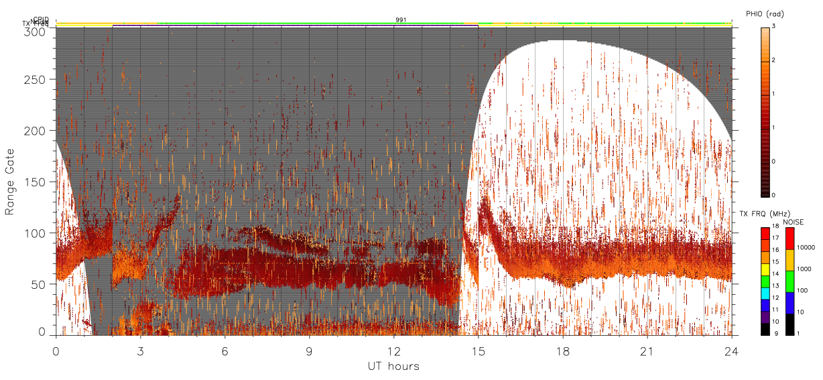
Task: Click the blue swatch in the NOISE legend
Action: click(x=790, y=303)
